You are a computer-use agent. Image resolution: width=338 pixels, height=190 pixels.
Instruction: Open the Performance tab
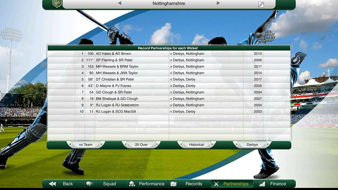152,184
